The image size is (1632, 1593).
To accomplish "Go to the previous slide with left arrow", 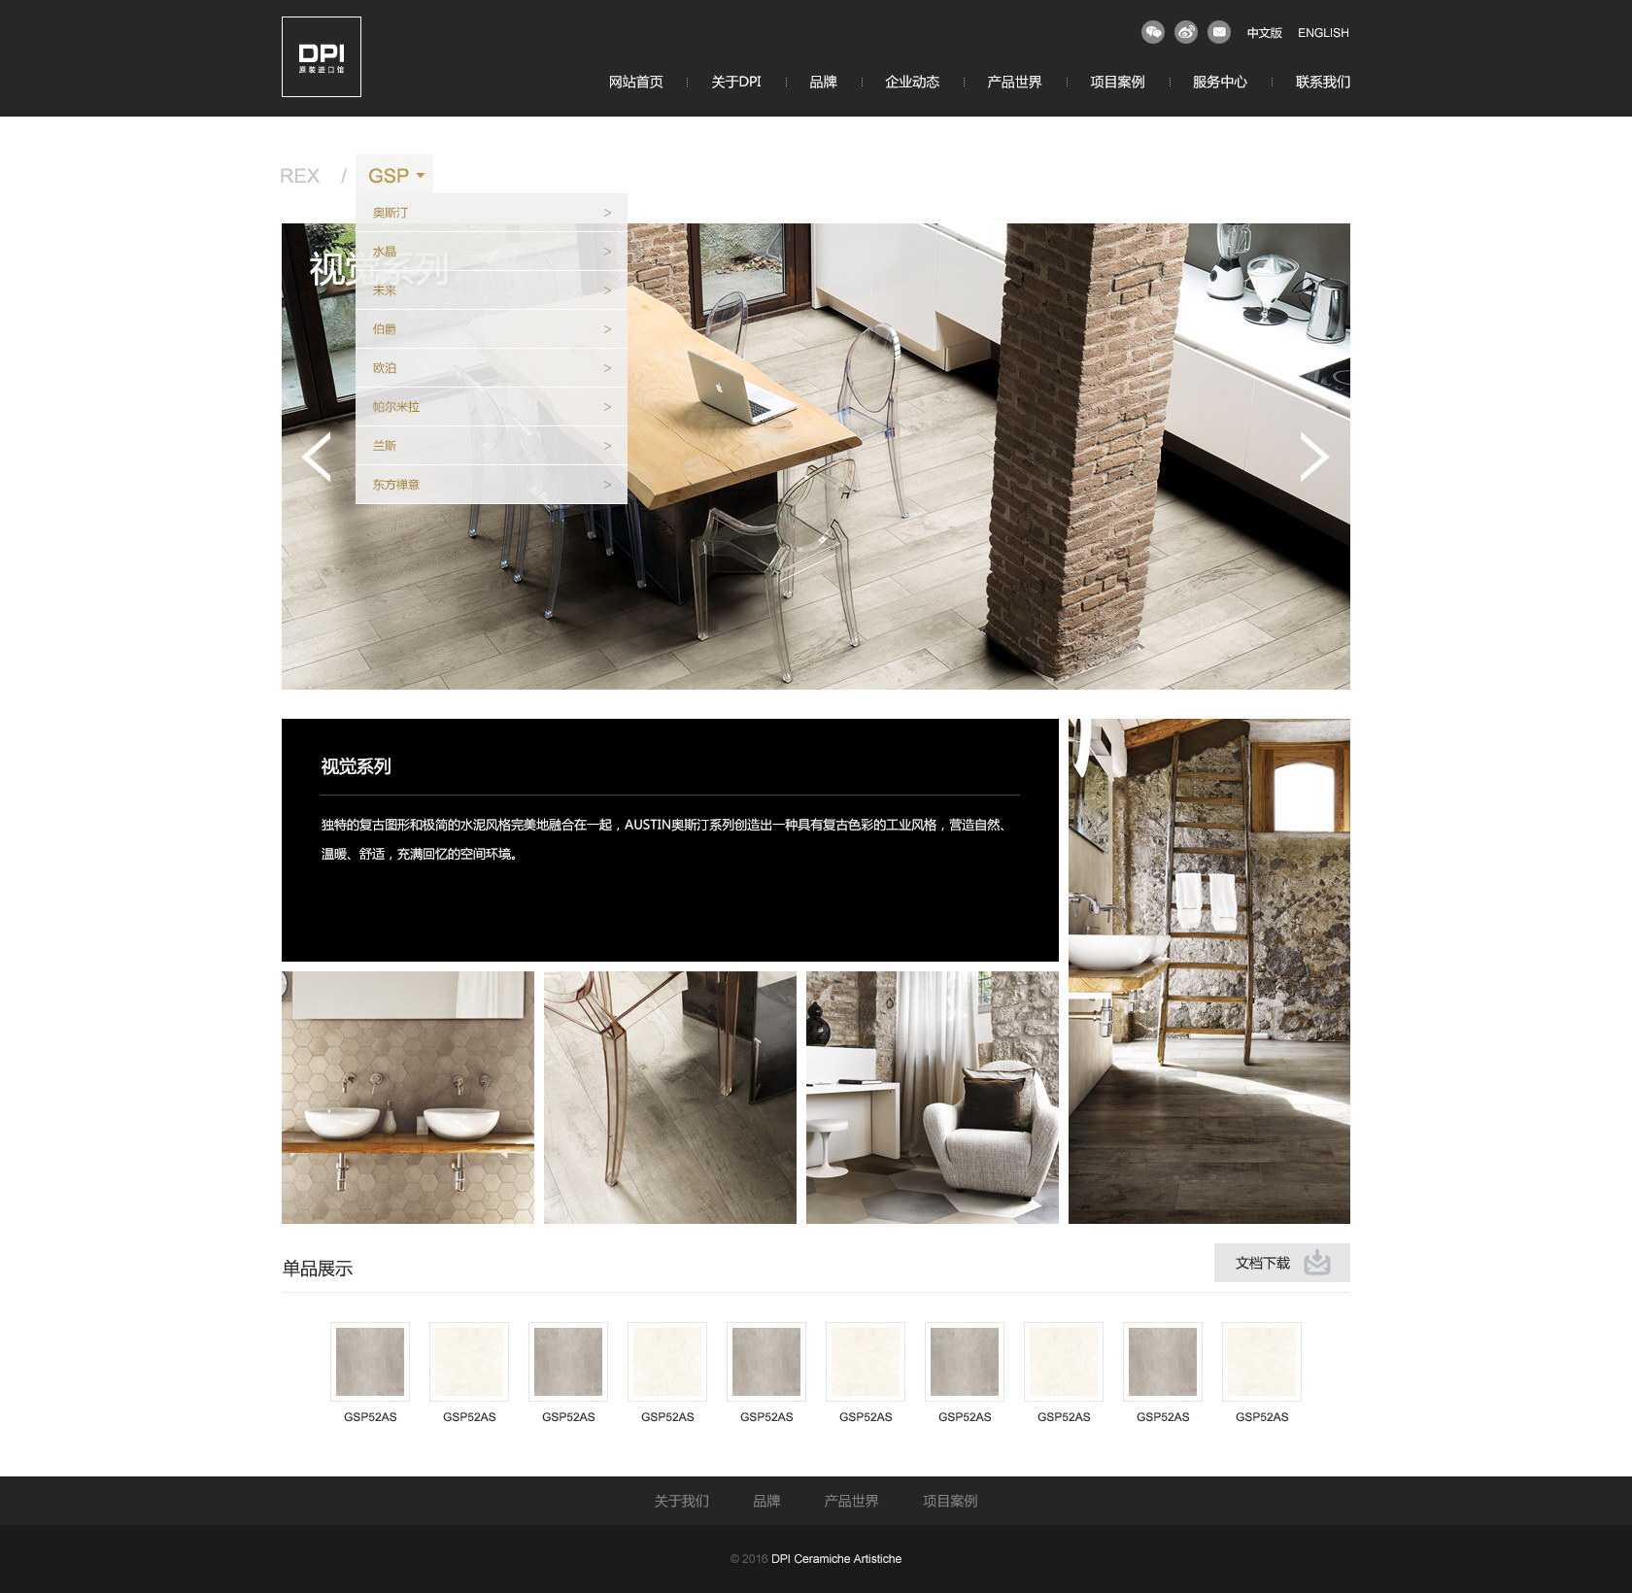I will (317, 457).
